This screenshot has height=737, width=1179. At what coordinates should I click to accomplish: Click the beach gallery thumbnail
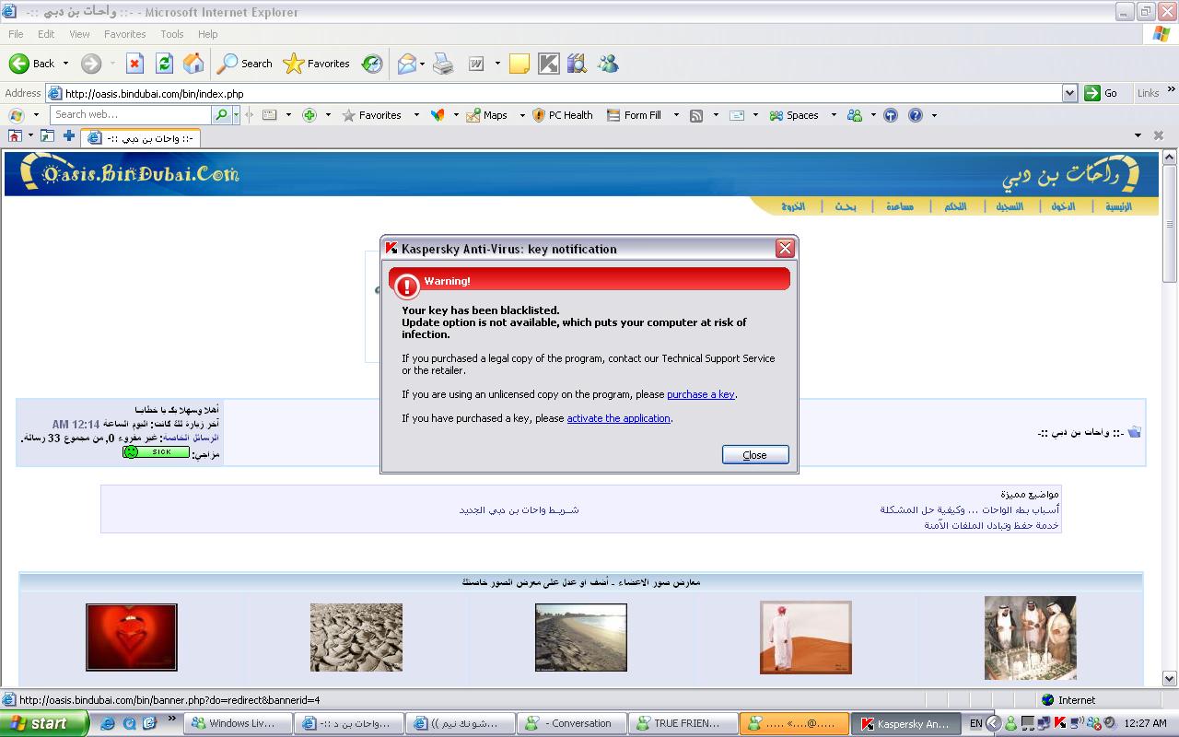(581, 638)
